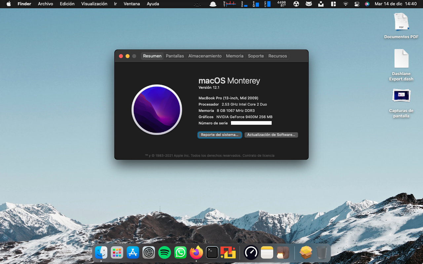The height and width of the screenshot is (264, 423).
Task: Click the radiation symbol menu bar icon
Action: coord(296,4)
